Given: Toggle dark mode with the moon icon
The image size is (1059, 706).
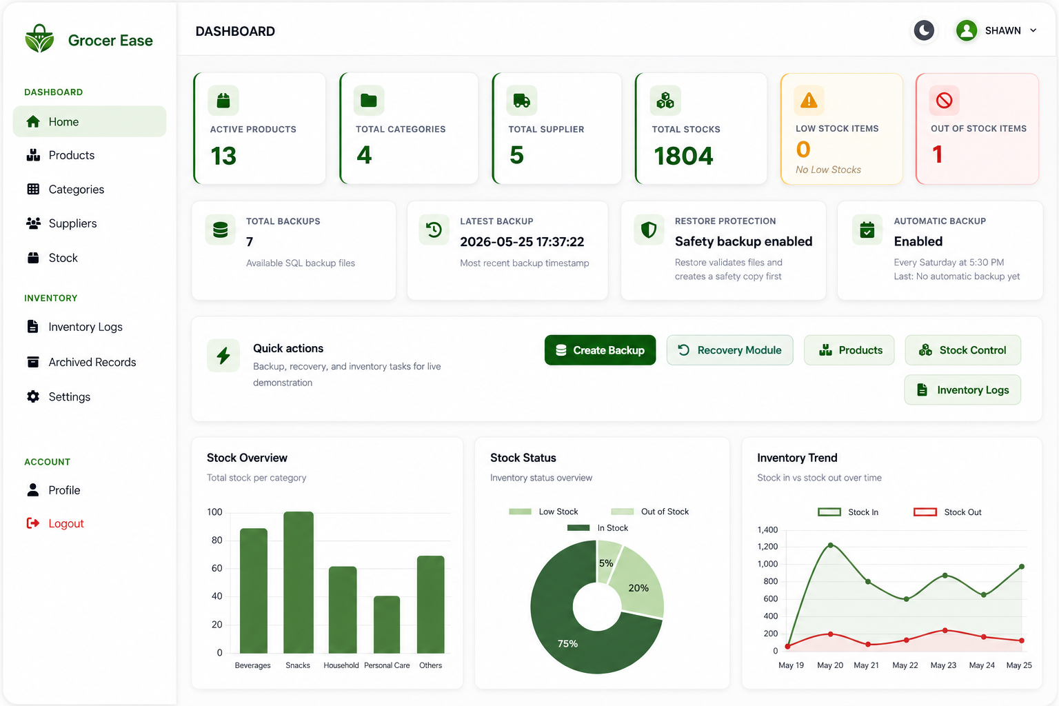Looking at the screenshot, I should (924, 30).
